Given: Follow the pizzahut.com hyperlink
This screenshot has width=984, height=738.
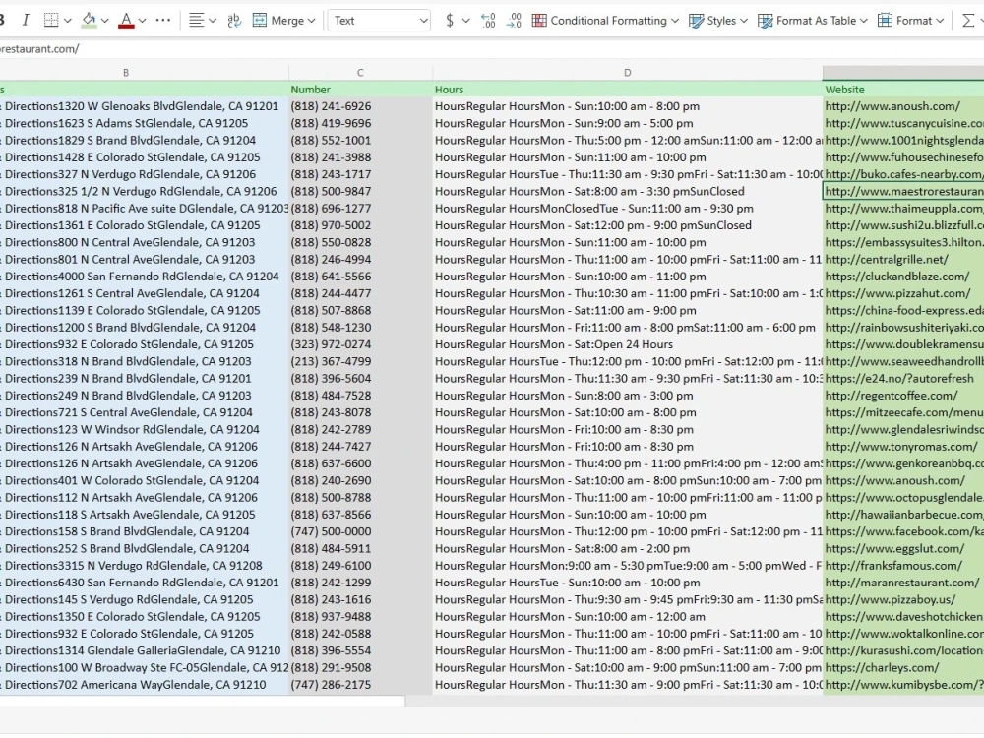Looking at the screenshot, I should [897, 293].
